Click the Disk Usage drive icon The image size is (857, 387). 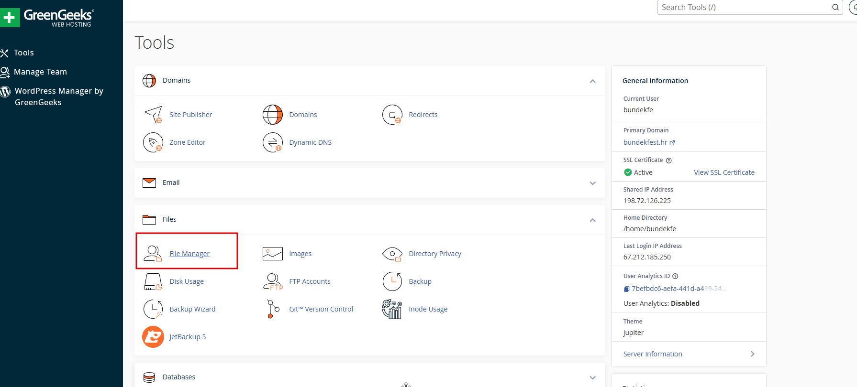click(153, 282)
